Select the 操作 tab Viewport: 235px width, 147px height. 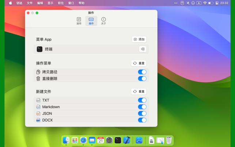click(x=91, y=21)
